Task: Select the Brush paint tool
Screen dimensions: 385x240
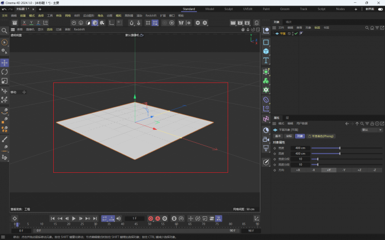Action: click(5, 139)
